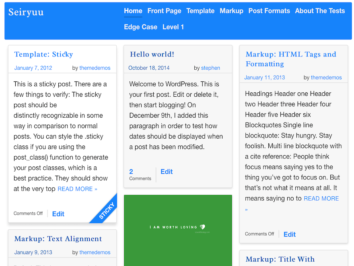The height and width of the screenshot is (266, 354).
Task: Click READ MORE in the sticky post
Action: click(77, 189)
